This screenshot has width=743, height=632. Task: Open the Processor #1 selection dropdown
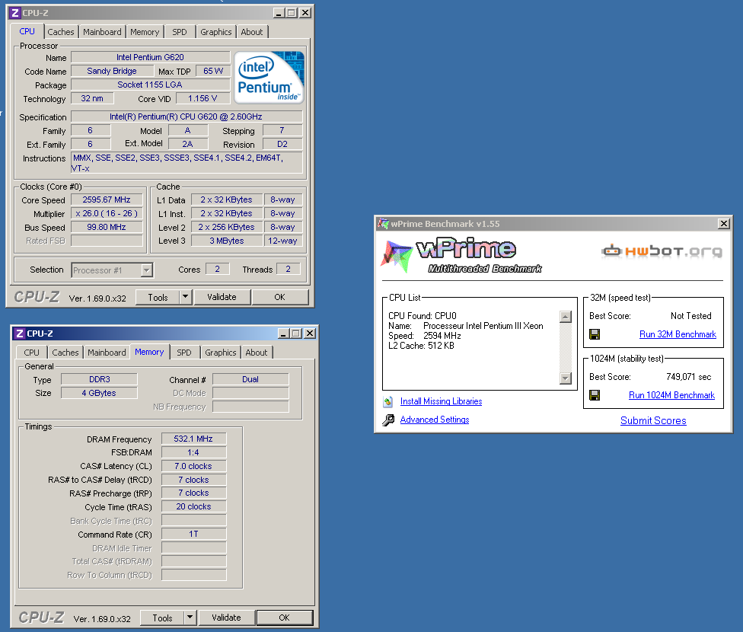[147, 270]
